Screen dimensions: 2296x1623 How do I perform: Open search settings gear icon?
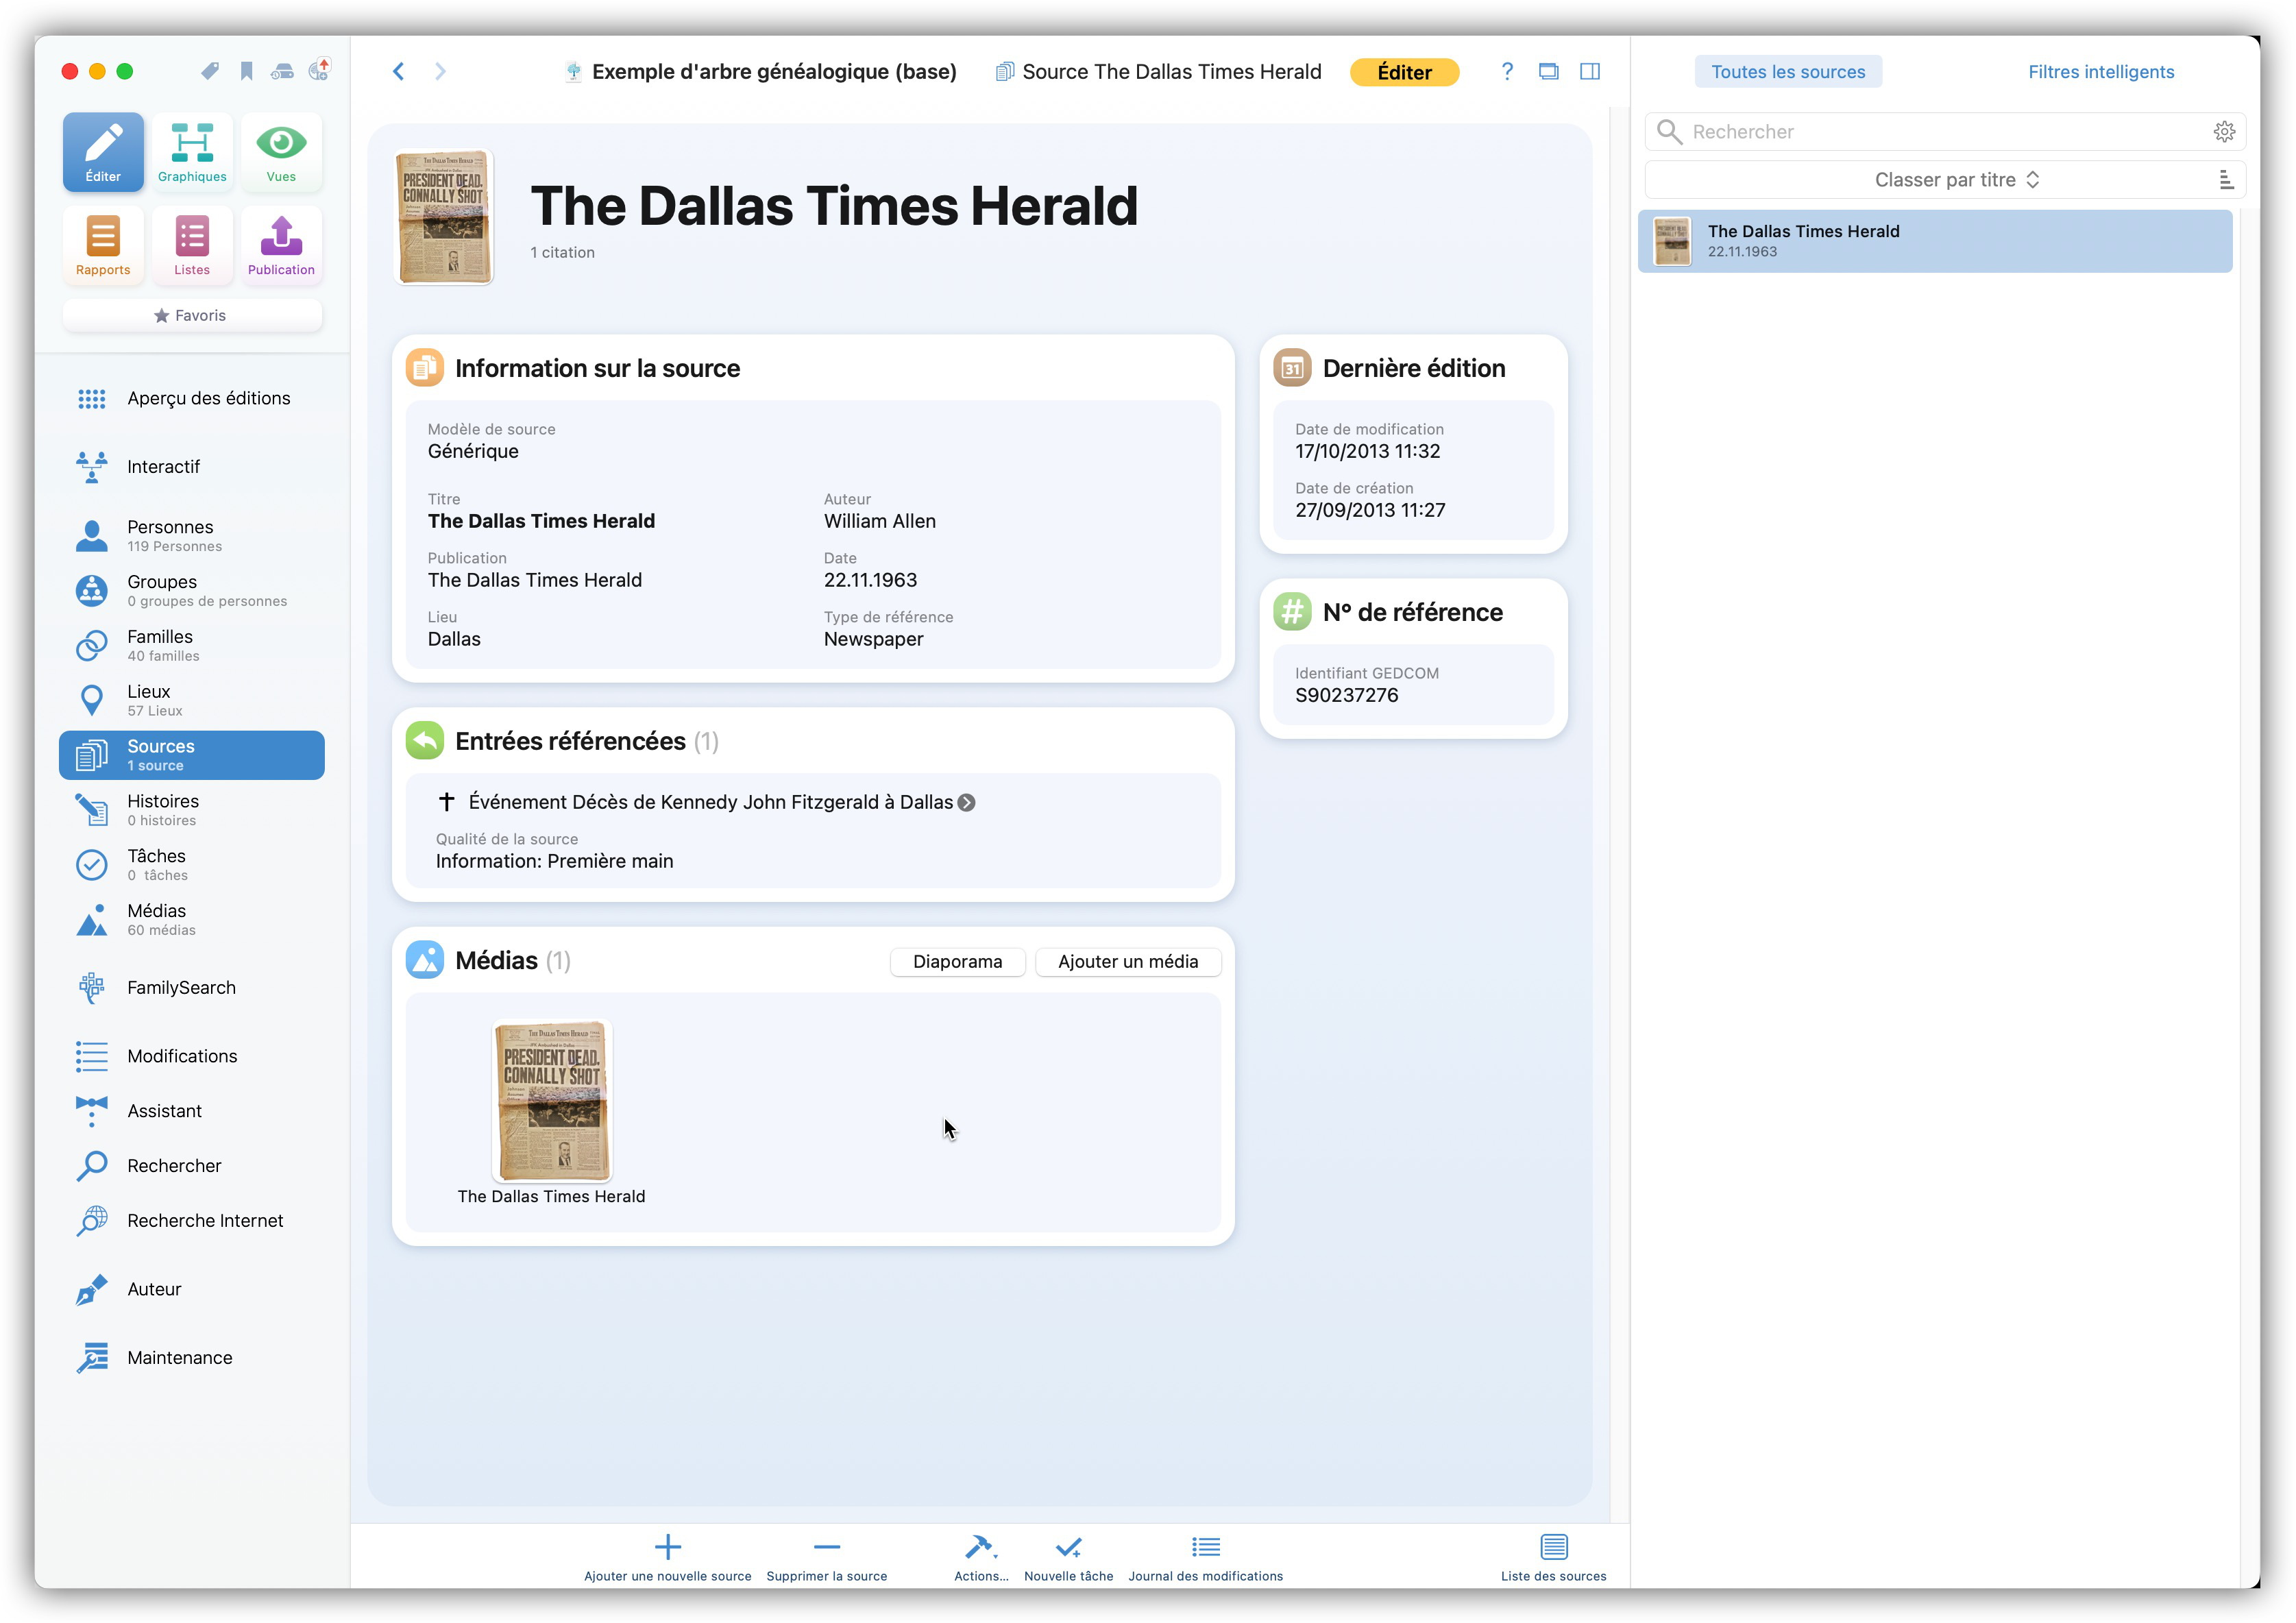click(2224, 132)
